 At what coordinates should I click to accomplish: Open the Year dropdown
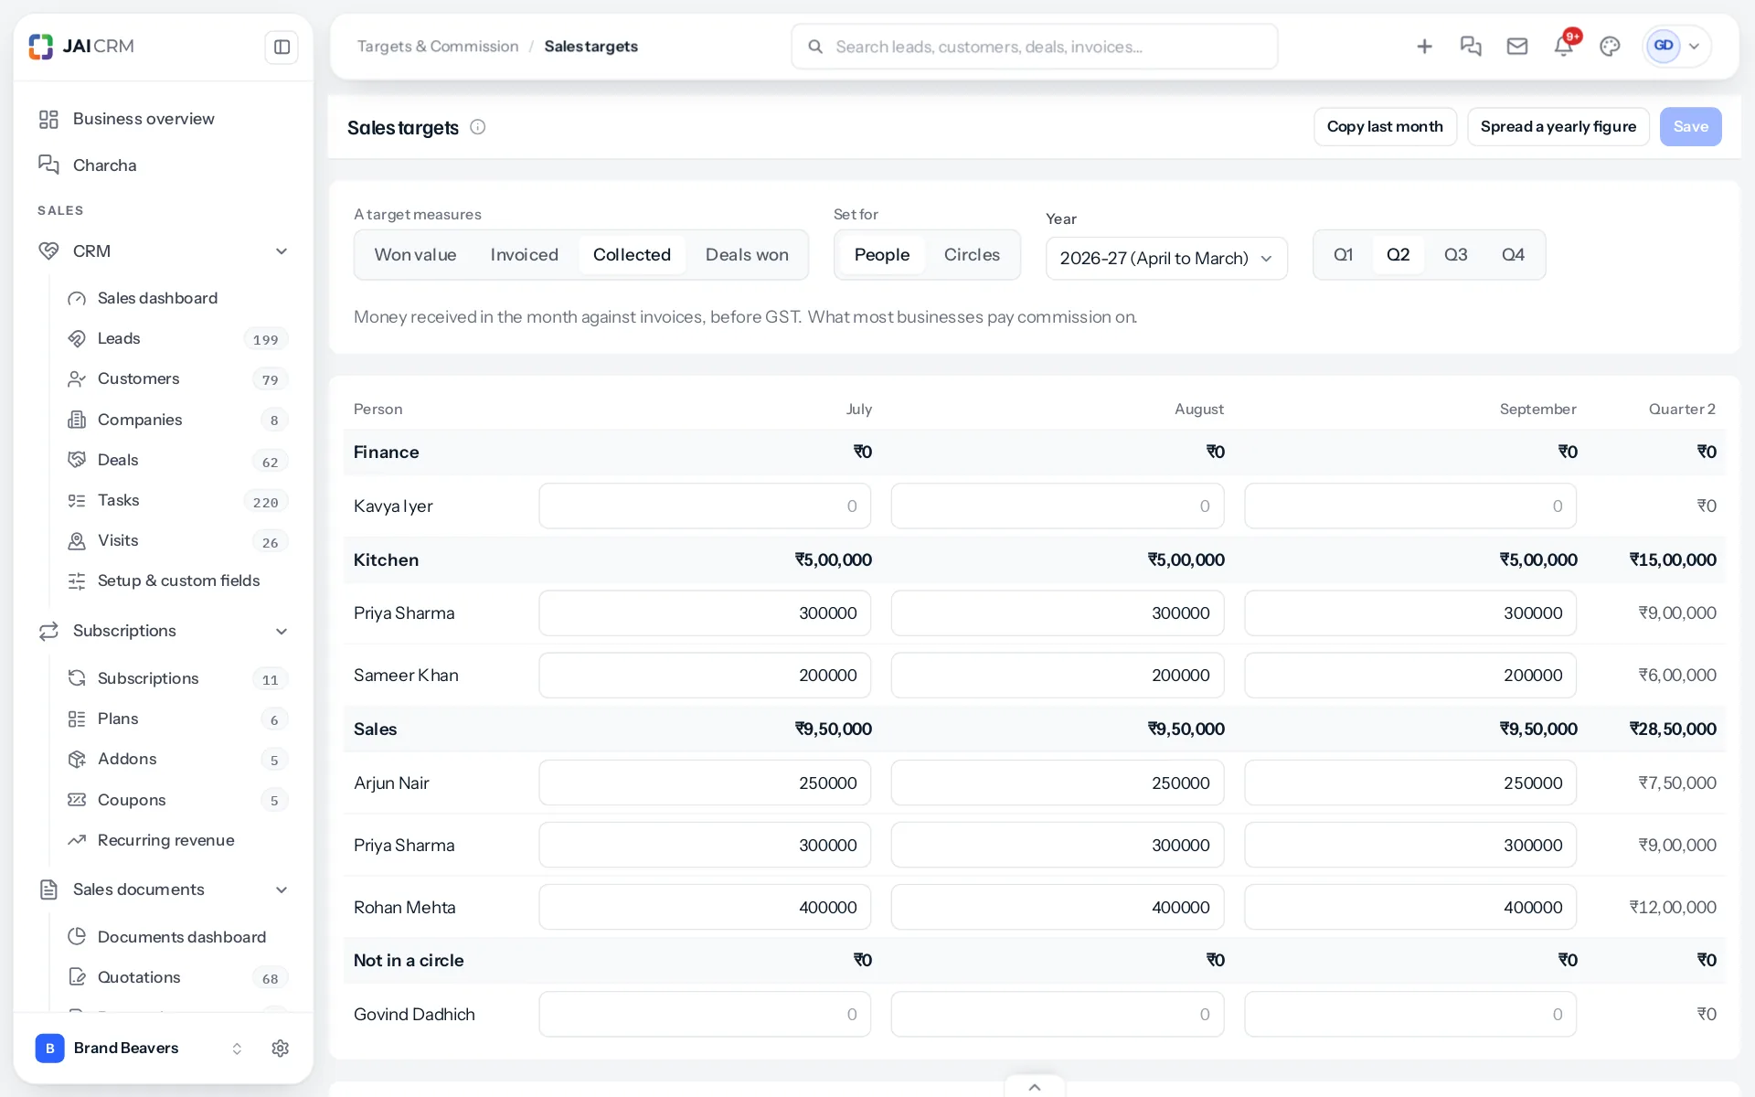coord(1166,259)
